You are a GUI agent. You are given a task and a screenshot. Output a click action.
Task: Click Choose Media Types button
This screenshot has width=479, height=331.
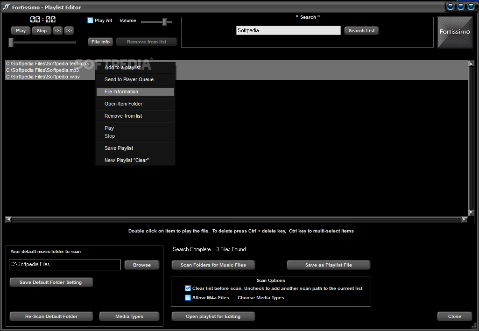(261, 298)
